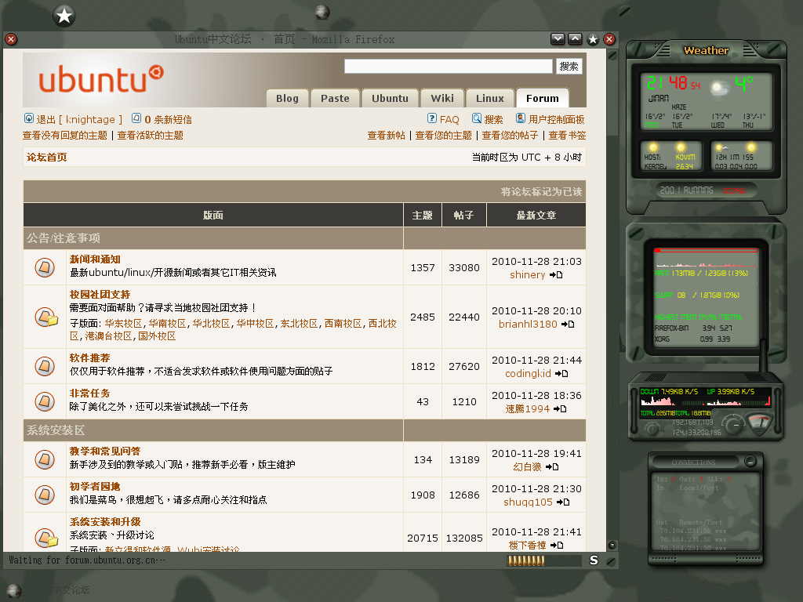Image resolution: width=803 pixels, height=602 pixels.
Task: Switch to the Blog tab
Action: click(287, 98)
